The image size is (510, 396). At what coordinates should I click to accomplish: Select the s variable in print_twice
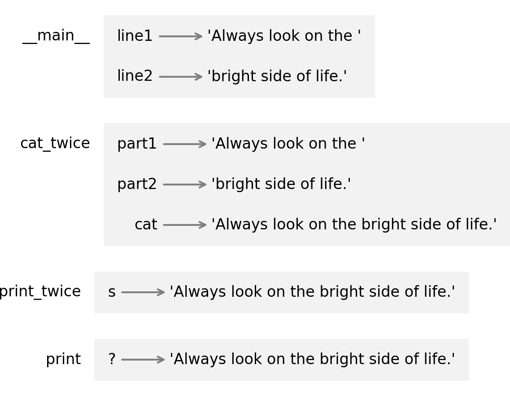(112, 292)
